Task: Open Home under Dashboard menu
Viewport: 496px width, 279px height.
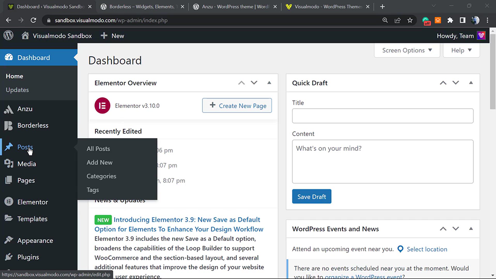Action: [14, 76]
